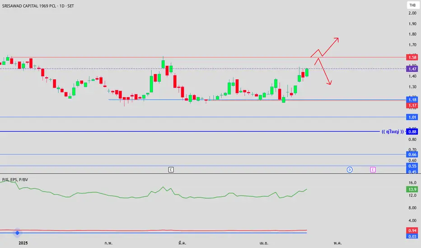Click the green 13.9 P/E value label
The height and width of the screenshot is (248, 421).
[412, 189]
